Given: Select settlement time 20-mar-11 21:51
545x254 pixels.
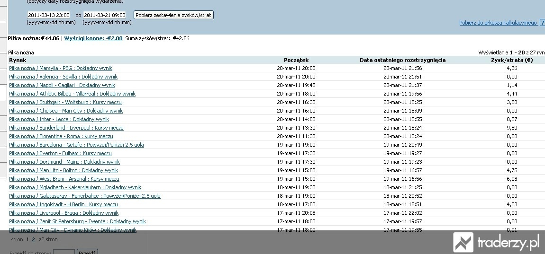Looking at the screenshot, I should pos(402,77).
